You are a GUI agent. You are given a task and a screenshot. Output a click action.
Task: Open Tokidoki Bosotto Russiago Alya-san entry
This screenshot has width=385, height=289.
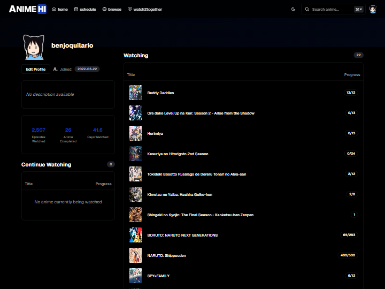[197, 174]
